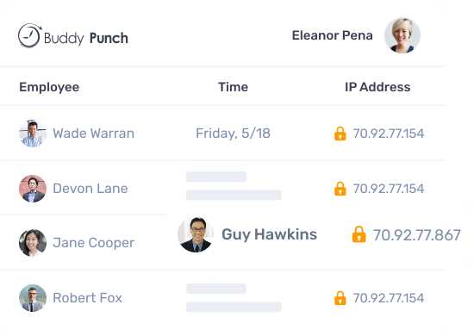Select Wade Warran's avatar photo

(33, 134)
